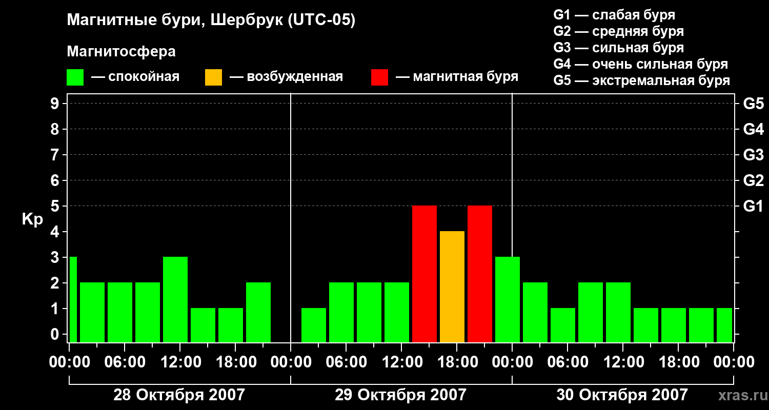The width and height of the screenshot is (769, 410).
Task: Click the G5 — экстремальная буря legend text
Action: click(641, 80)
